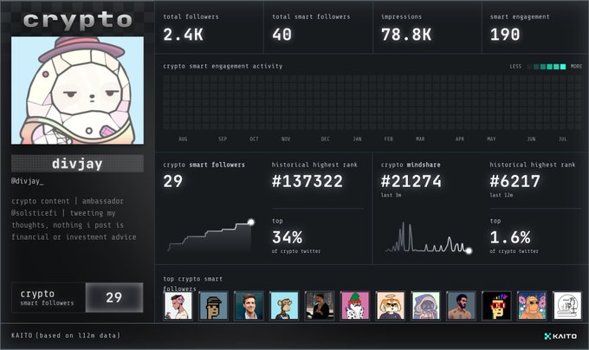Select the 78.8K impressions value

406,35
